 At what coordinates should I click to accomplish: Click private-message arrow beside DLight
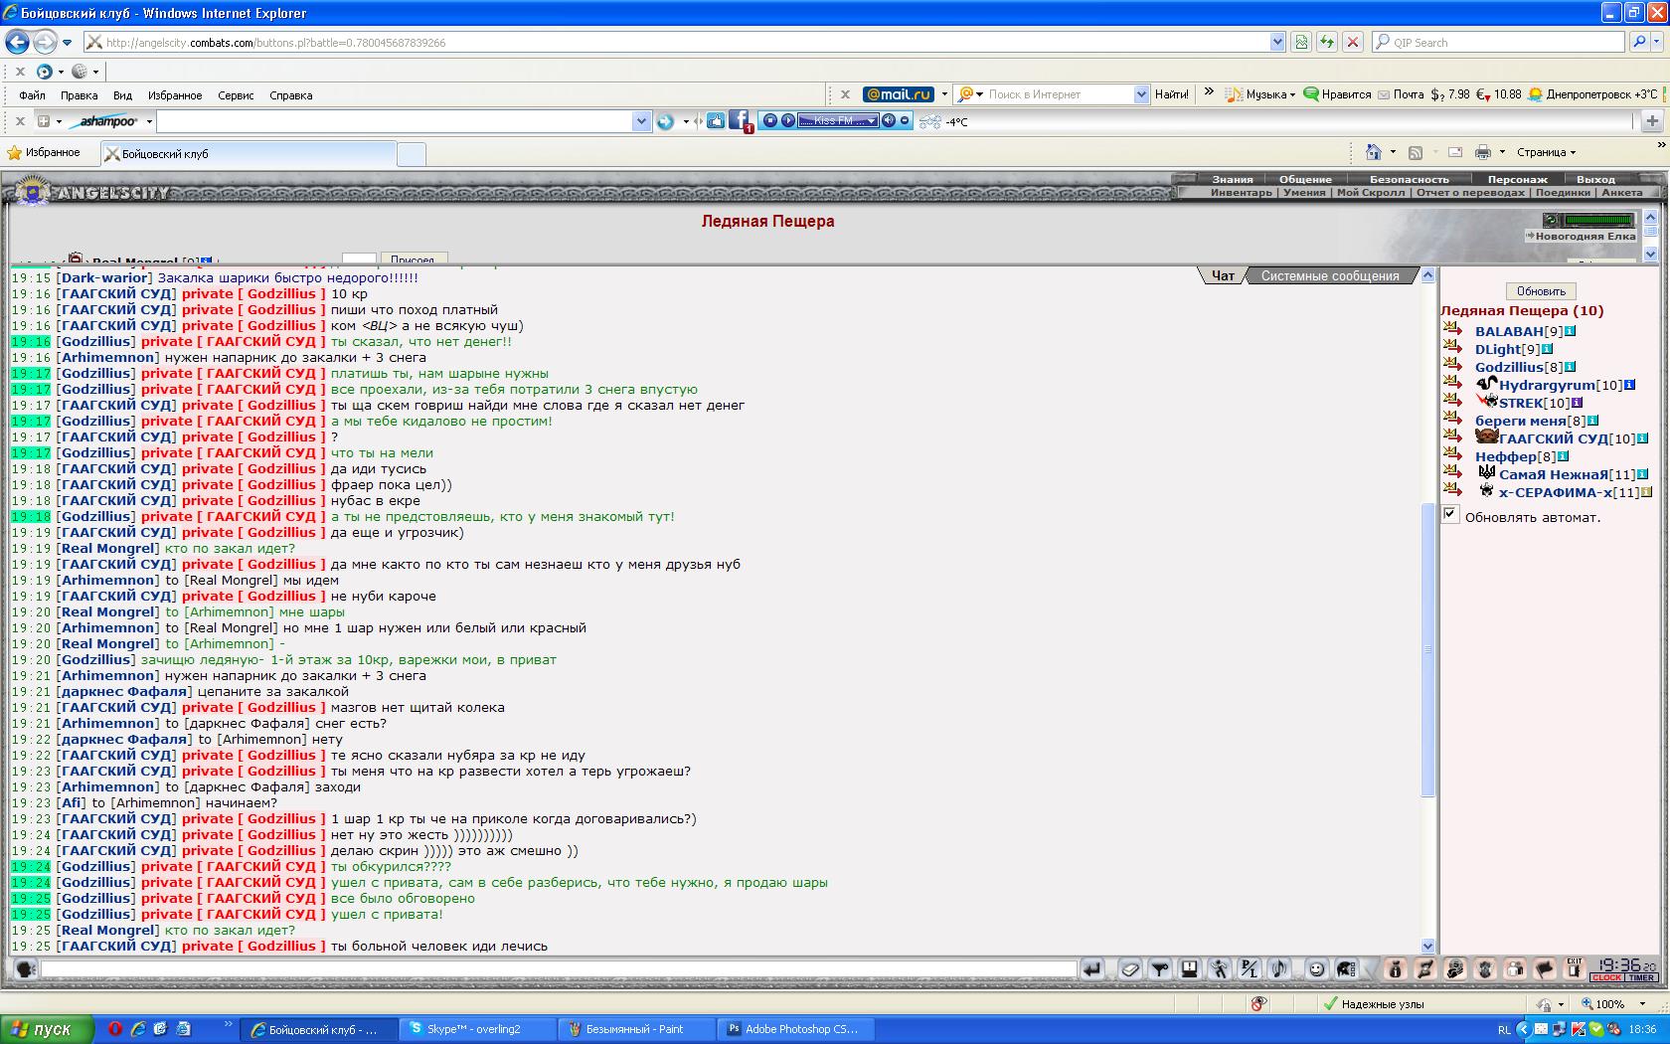(1452, 347)
